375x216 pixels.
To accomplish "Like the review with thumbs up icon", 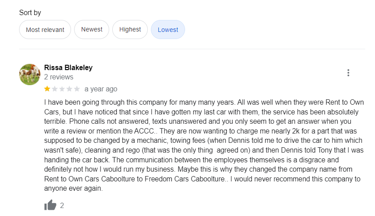I will [51, 205].
